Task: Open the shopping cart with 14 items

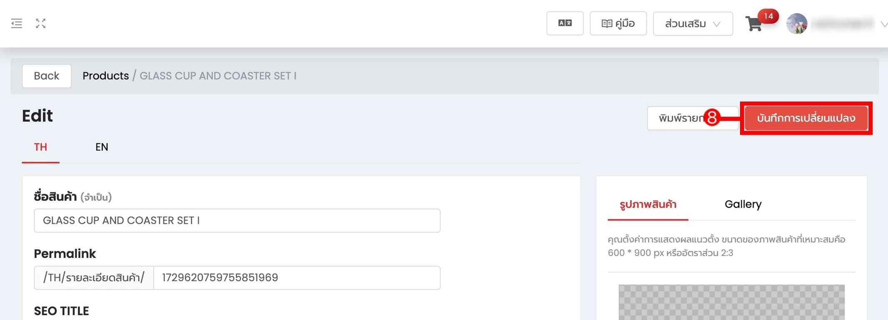Action: [754, 24]
